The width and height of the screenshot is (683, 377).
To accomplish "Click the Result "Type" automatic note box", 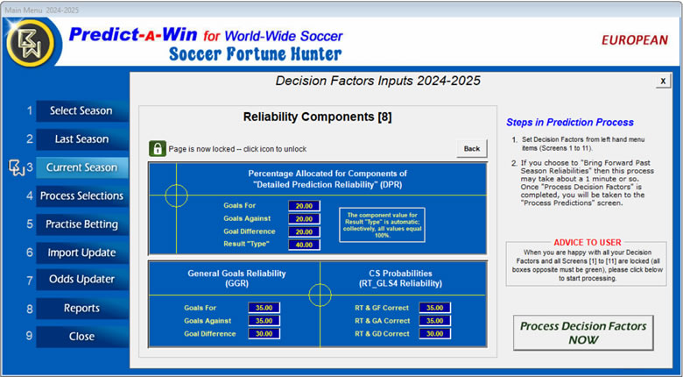I will point(382,225).
